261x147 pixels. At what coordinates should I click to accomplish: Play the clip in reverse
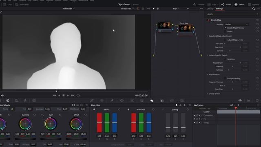59,96
